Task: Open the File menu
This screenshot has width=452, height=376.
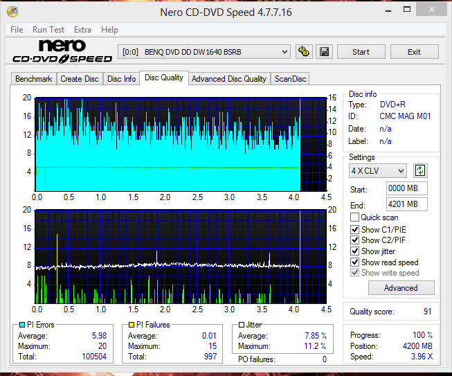Action: tap(17, 30)
